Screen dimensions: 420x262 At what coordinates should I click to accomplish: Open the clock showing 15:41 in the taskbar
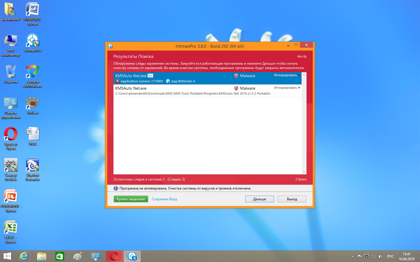[x=407, y=256]
